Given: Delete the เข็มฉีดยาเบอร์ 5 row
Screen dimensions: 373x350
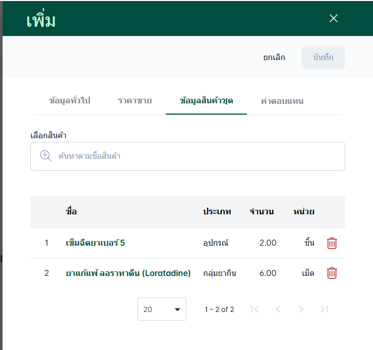Looking at the screenshot, I should click(332, 243).
